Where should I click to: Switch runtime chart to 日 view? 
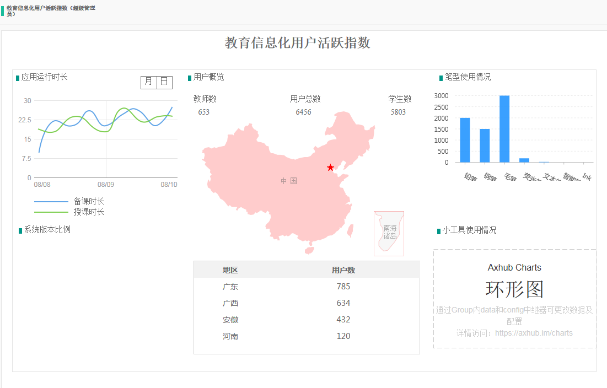pos(164,82)
